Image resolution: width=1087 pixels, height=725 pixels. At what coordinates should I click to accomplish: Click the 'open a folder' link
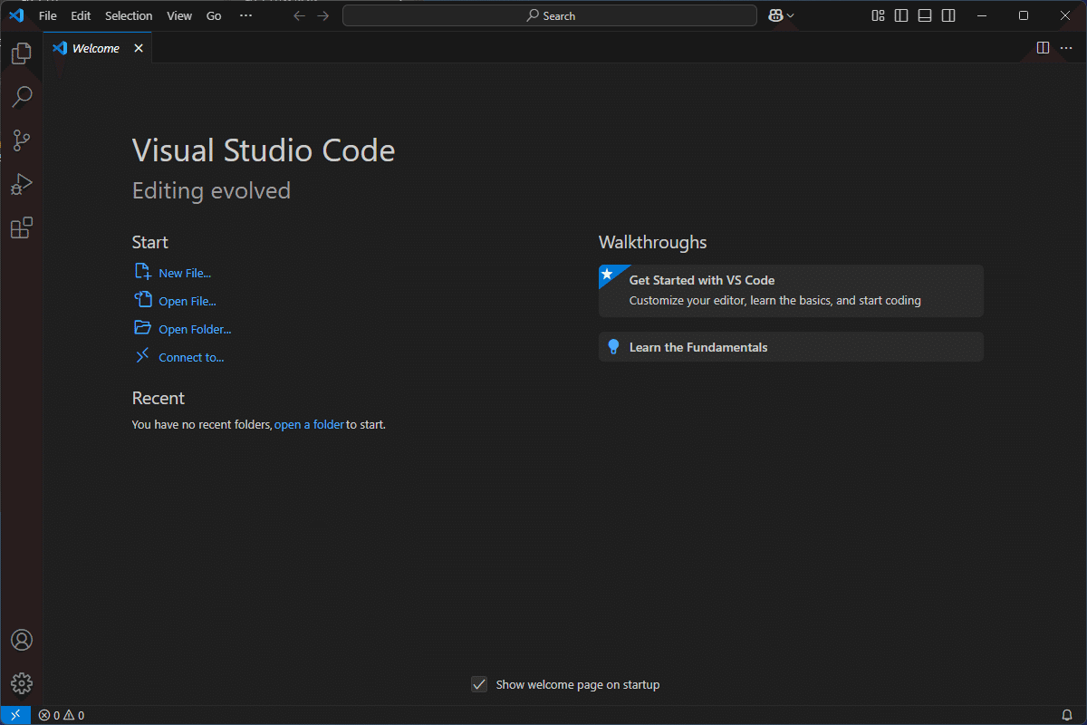click(x=309, y=424)
